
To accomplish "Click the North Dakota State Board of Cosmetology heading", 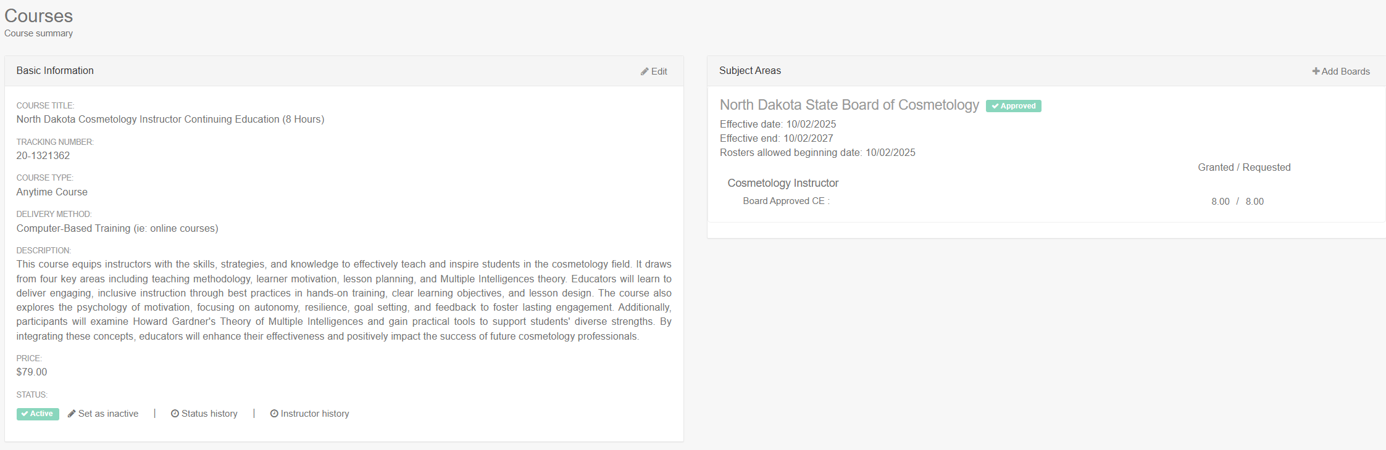I will tap(849, 105).
